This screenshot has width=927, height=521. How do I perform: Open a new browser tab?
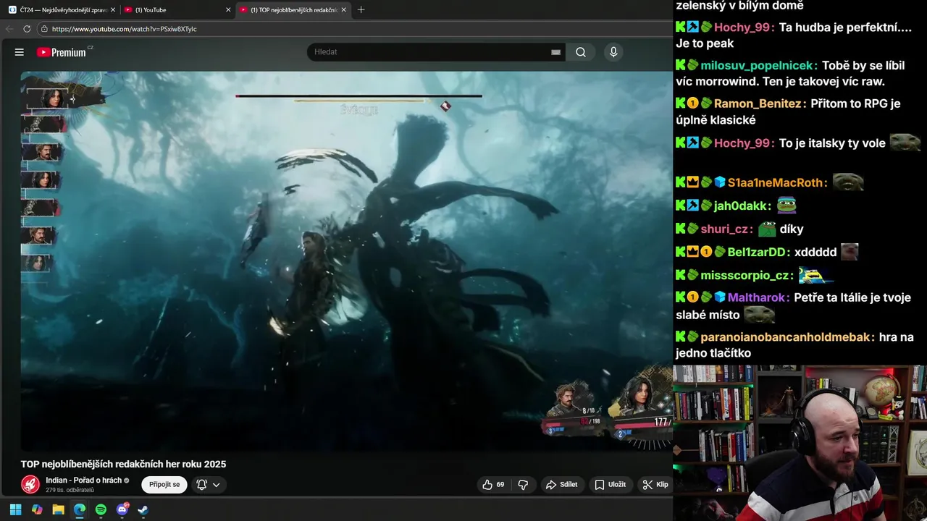point(361,9)
